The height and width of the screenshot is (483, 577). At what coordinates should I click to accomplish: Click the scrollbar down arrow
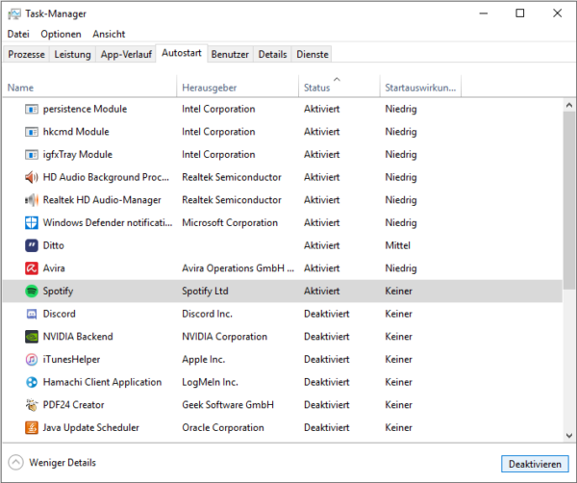coord(569,436)
